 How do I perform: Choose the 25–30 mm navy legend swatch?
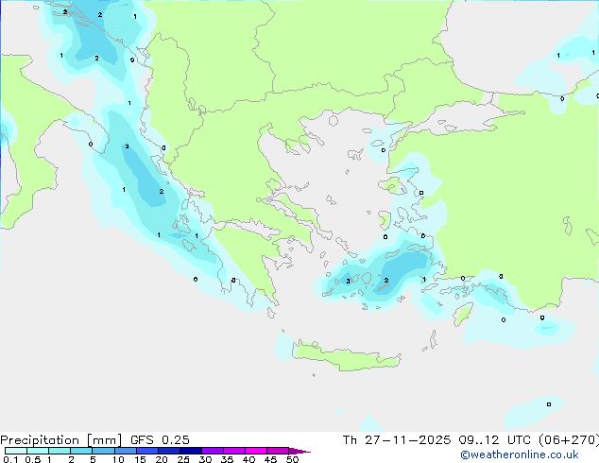190,451
